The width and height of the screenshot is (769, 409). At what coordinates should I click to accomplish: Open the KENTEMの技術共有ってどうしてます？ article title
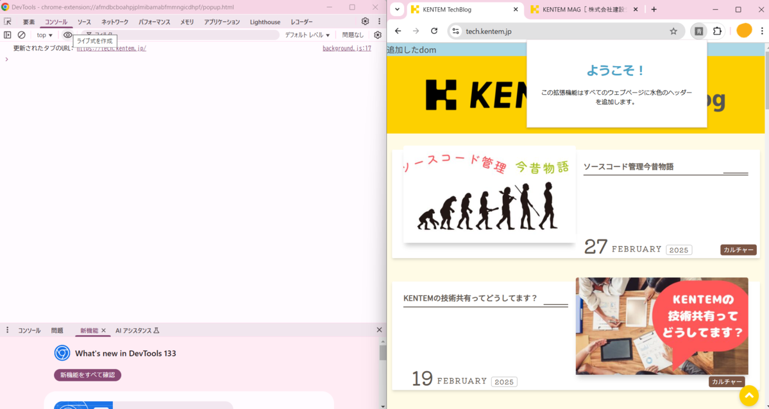[x=470, y=298]
